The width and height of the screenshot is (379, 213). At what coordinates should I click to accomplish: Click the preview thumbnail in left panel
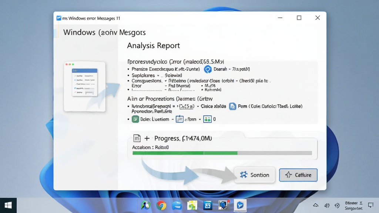click(x=85, y=87)
